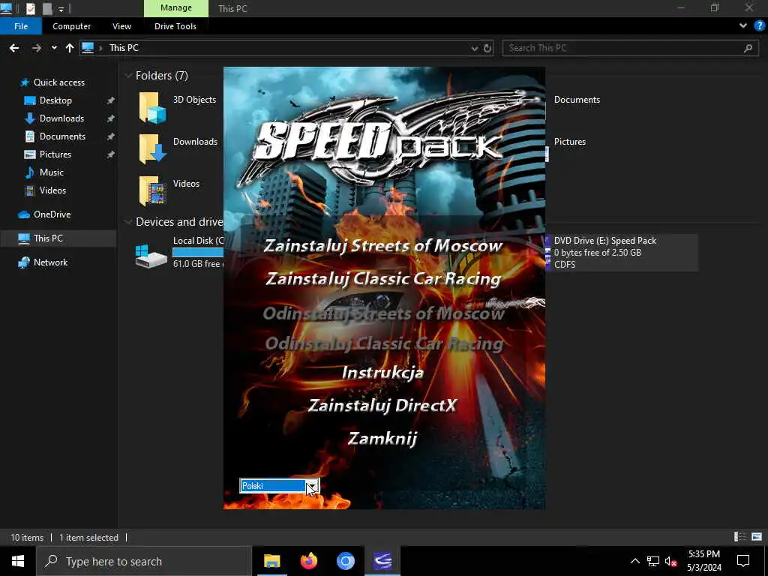
Task: Collapse the Folders (7) group
Action: coord(128,76)
